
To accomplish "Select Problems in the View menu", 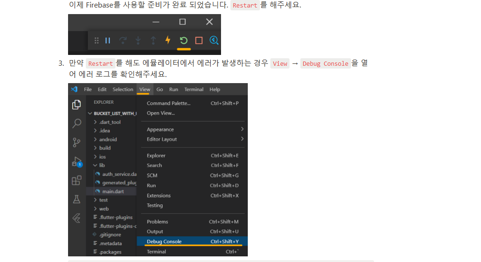I will coord(192,222).
